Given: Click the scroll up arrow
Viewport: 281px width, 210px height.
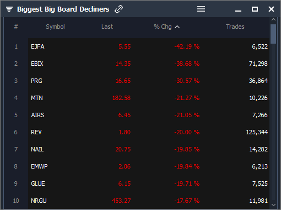Looking at the screenshot, I should [x=273, y=19].
